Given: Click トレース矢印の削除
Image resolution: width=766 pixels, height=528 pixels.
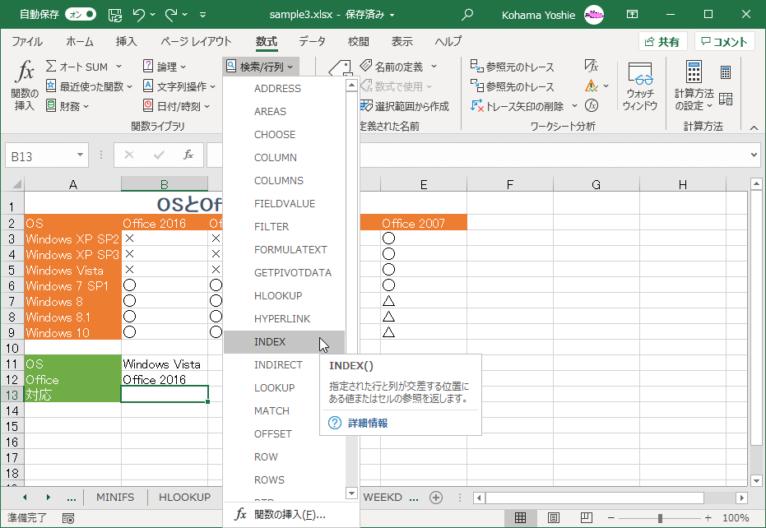Looking at the screenshot, I should (x=518, y=106).
